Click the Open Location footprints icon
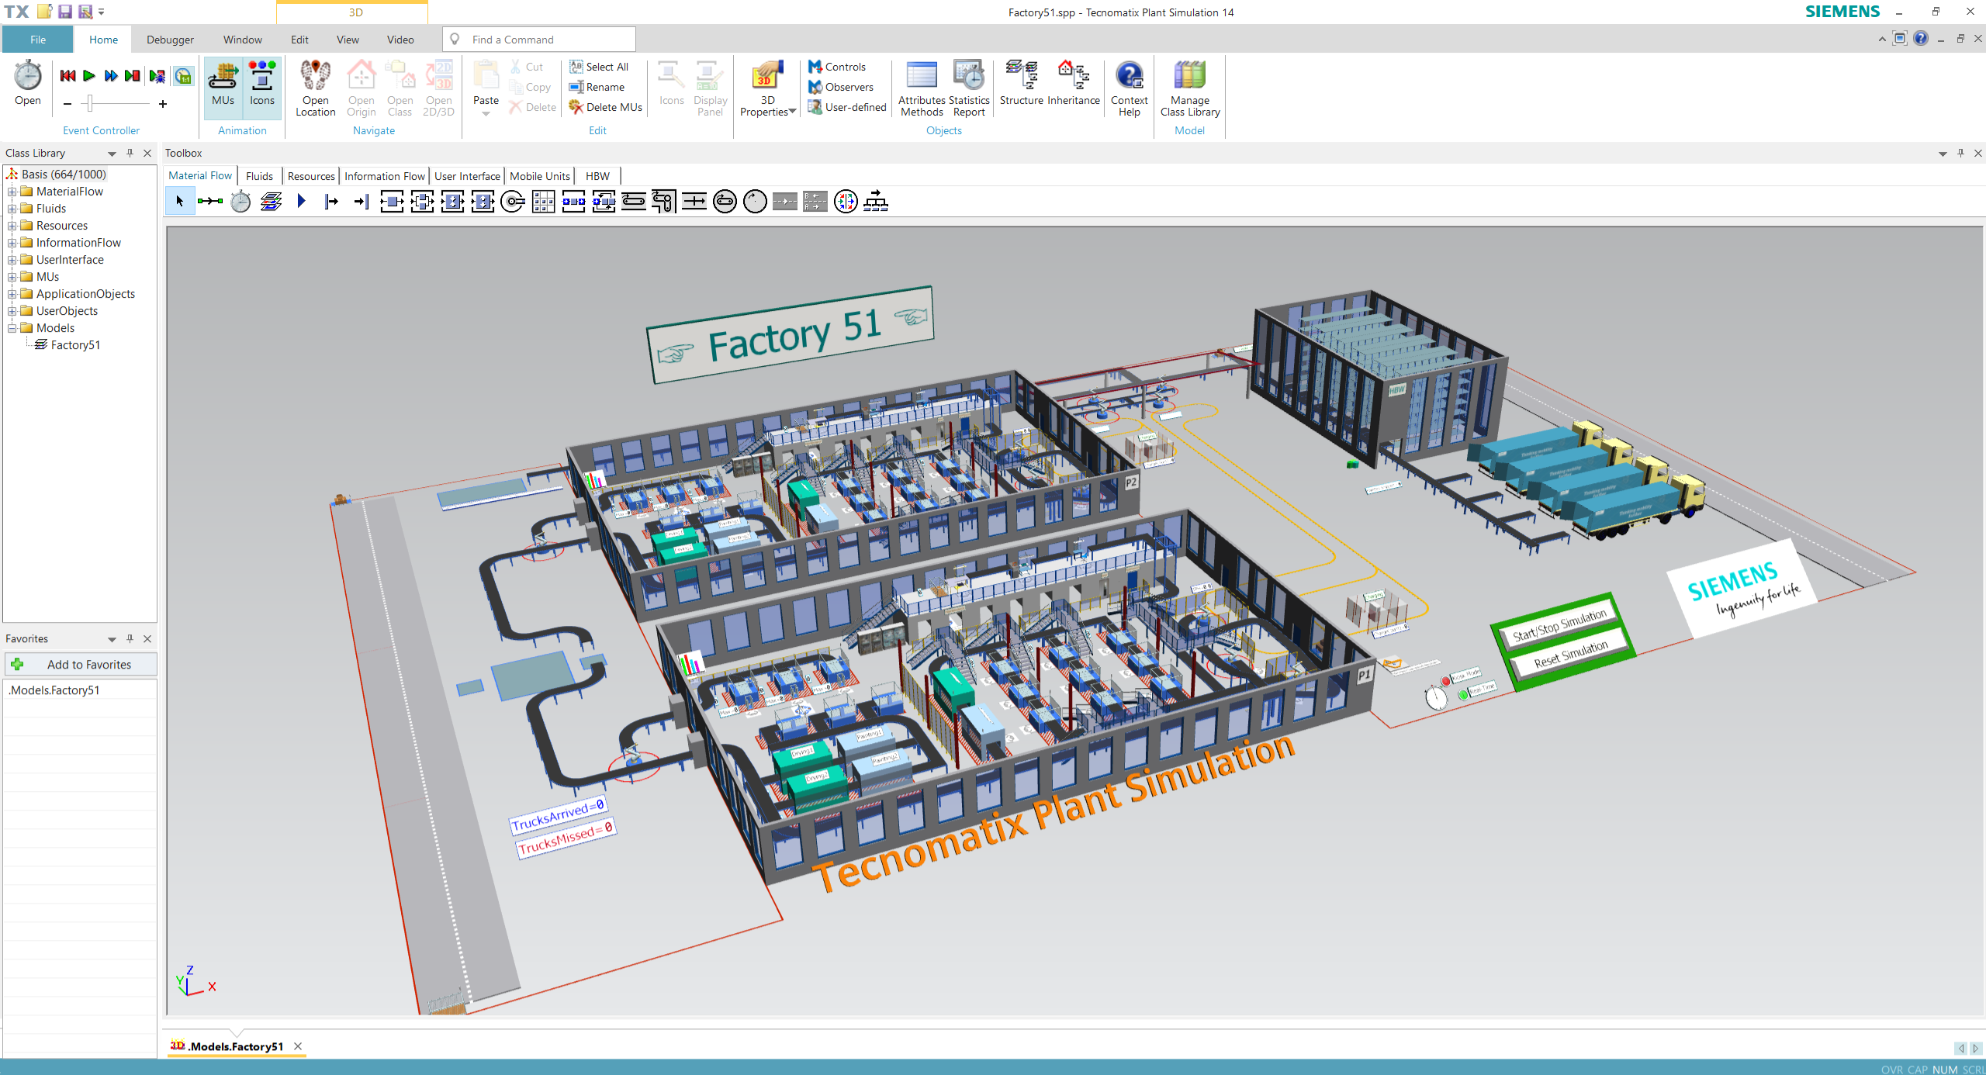Image resolution: width=1986 pixels, height=1075 pixels. click(x=316, y=76)
